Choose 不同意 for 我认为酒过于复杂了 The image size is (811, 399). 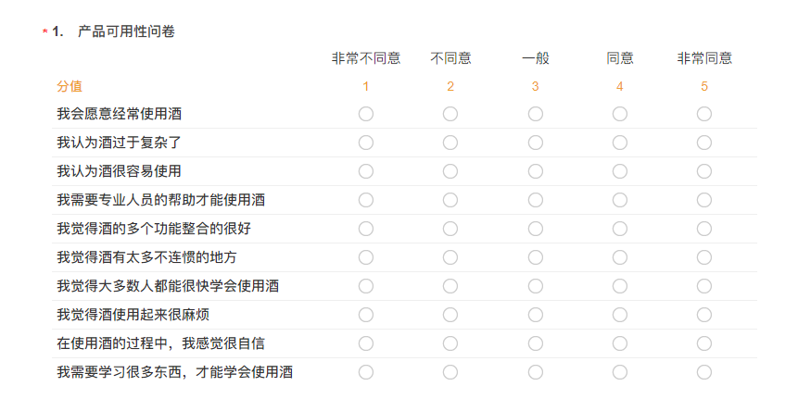pos(450,143)
